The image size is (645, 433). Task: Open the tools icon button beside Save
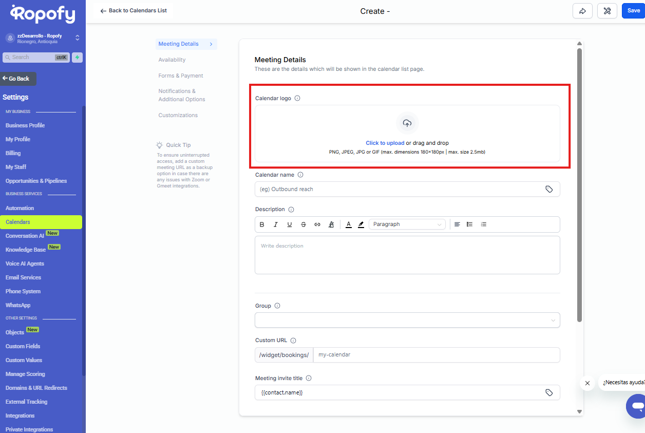pyautogui.click(x=607, y=11)
